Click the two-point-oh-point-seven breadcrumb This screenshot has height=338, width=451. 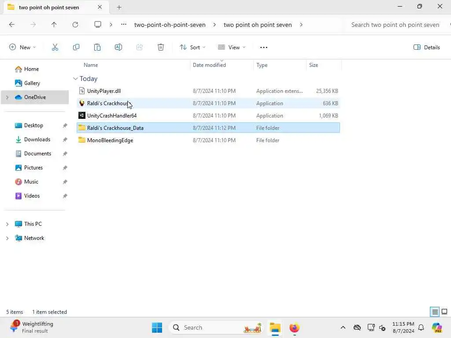170,25
